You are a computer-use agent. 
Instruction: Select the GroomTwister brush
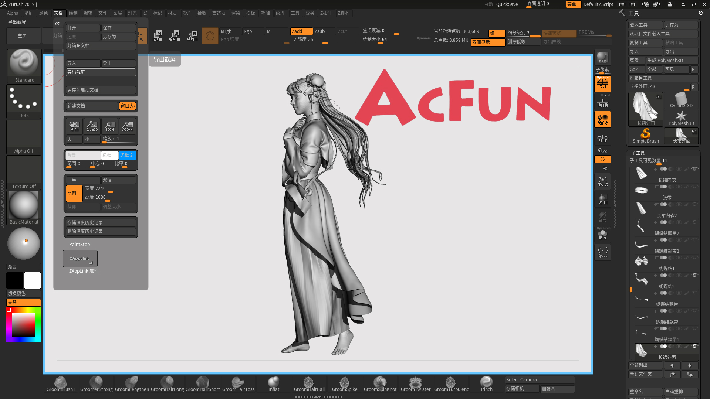[416, 384]
